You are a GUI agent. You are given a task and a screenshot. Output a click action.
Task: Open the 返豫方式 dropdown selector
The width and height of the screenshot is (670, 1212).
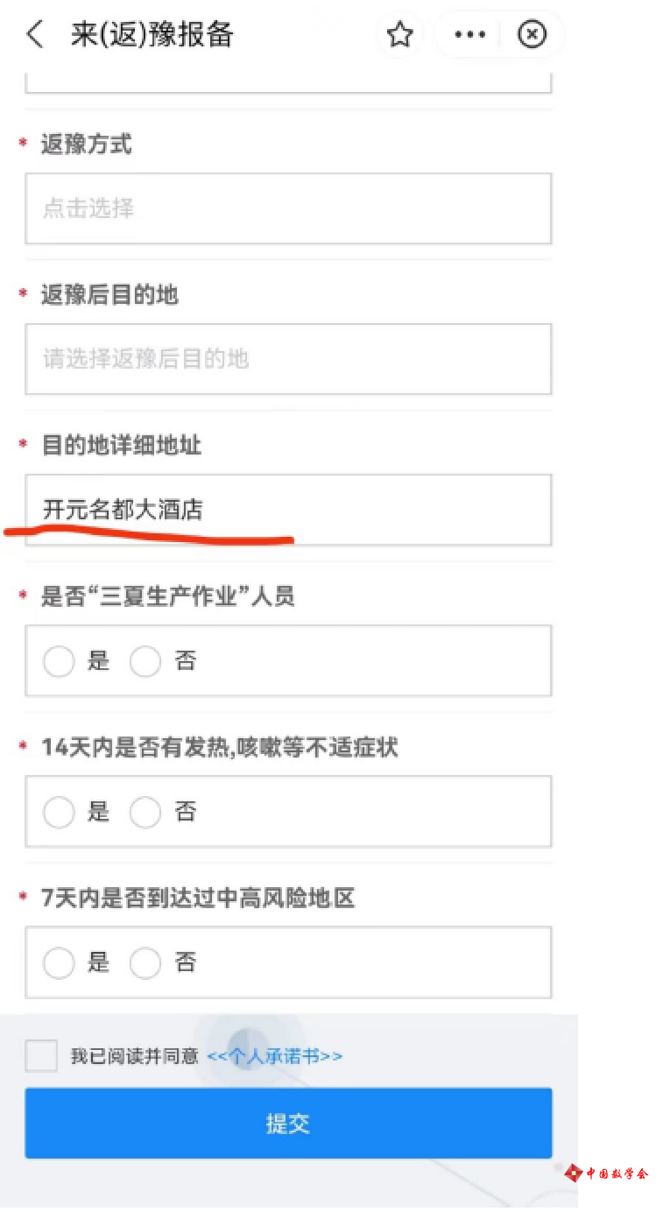288,208
